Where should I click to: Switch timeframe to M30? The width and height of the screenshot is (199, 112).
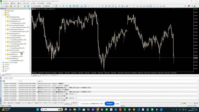[147, 6]
